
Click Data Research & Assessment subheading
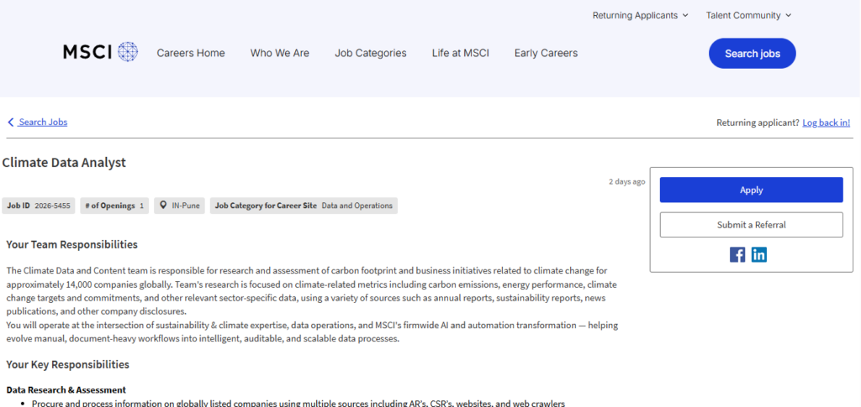pos(66,390)
